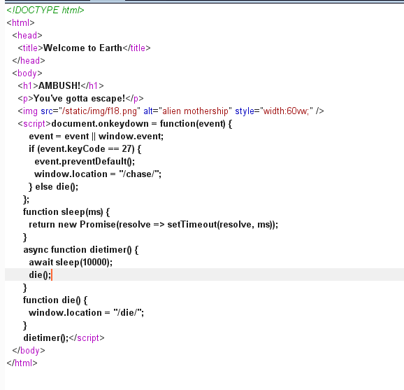Click the "You've gotta escape!" paragraph text
The image size is (404, 390).
[80, 98]
